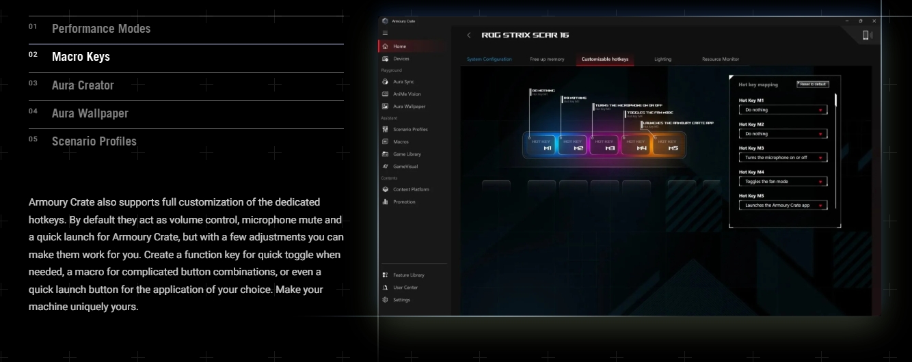
Task: Click the Hot Key M1 field label
Action: [751, 100]
